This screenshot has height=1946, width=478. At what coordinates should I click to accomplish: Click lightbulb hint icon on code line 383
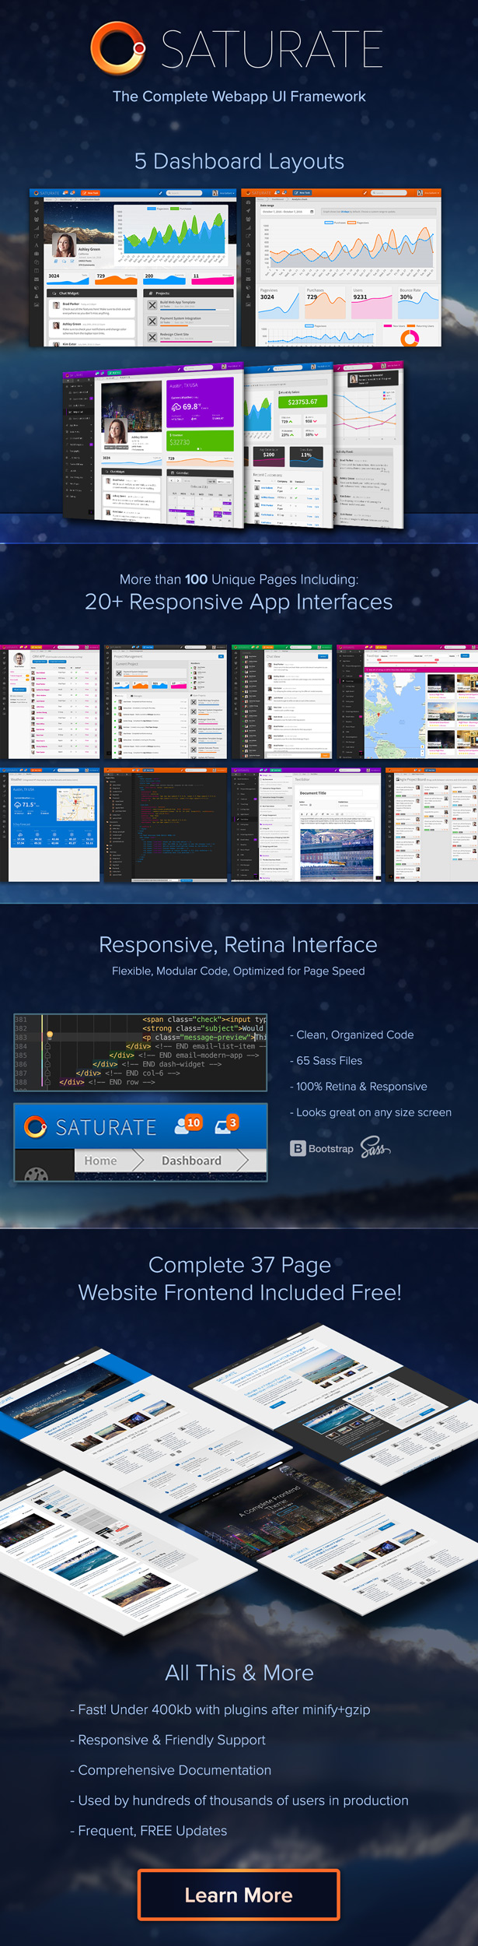click(50, 1034)
